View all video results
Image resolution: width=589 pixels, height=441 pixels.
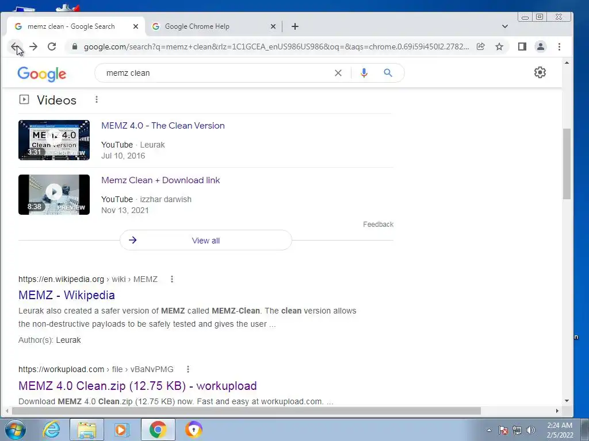(206, 241)
